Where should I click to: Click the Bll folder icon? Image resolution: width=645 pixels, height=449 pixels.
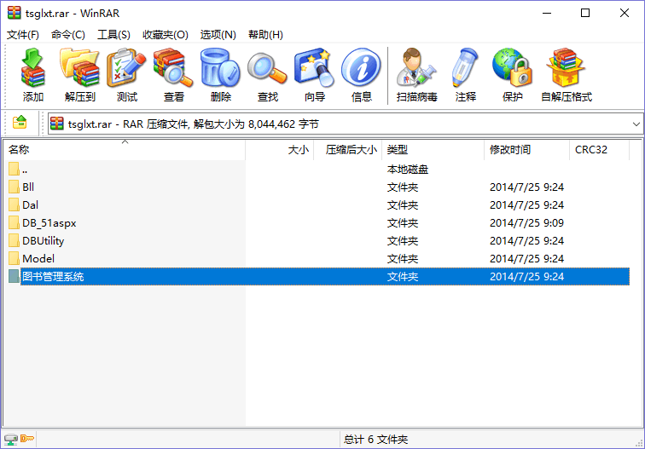click(14, 187)
